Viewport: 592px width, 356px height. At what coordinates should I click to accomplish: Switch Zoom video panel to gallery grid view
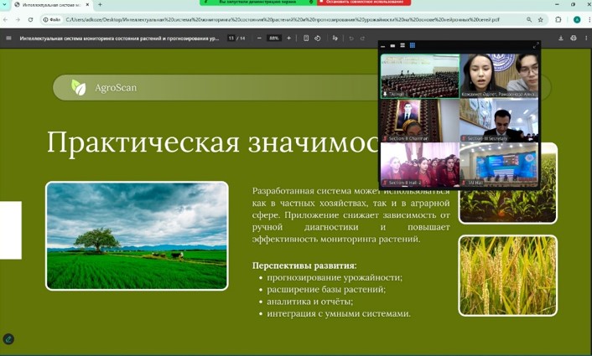tap(413, 46)
